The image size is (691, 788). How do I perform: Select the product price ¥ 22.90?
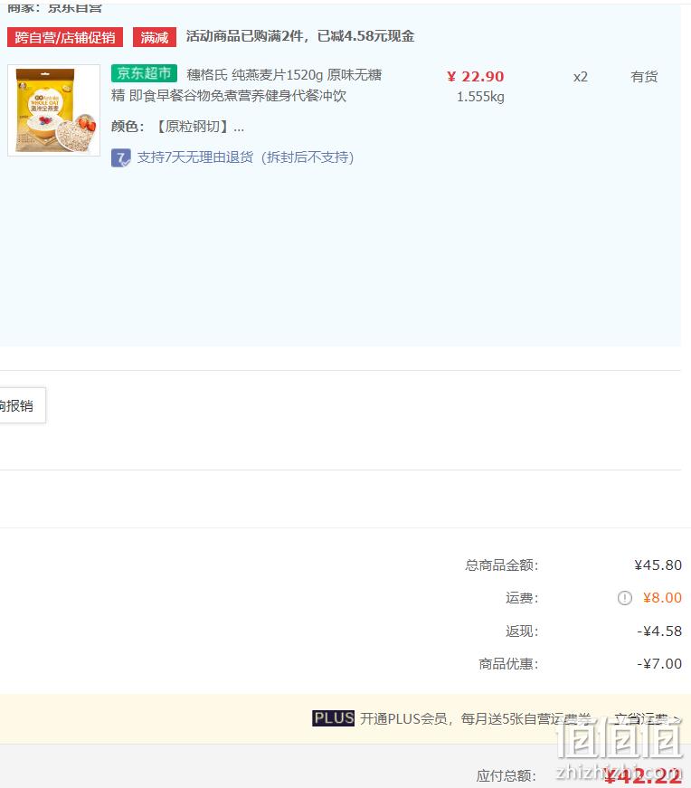(475, 76)
